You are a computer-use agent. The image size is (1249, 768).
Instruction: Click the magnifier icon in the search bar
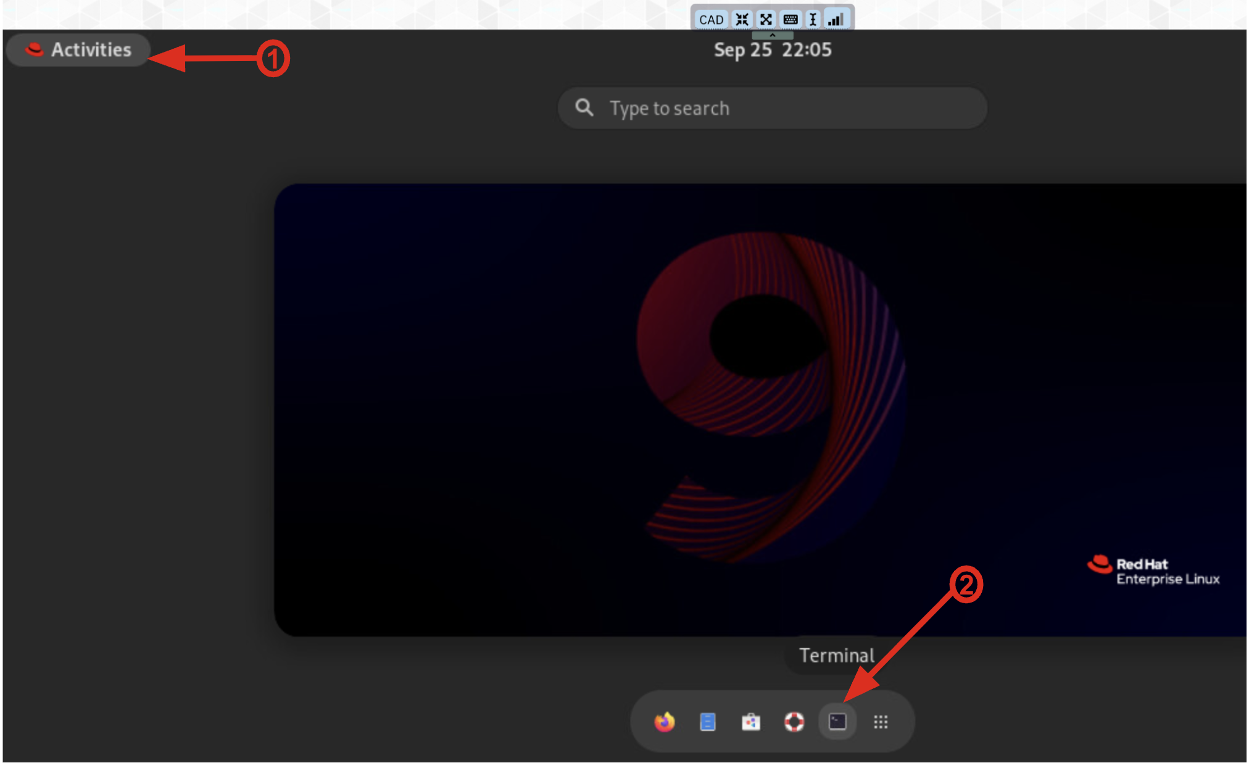(584, 108)
